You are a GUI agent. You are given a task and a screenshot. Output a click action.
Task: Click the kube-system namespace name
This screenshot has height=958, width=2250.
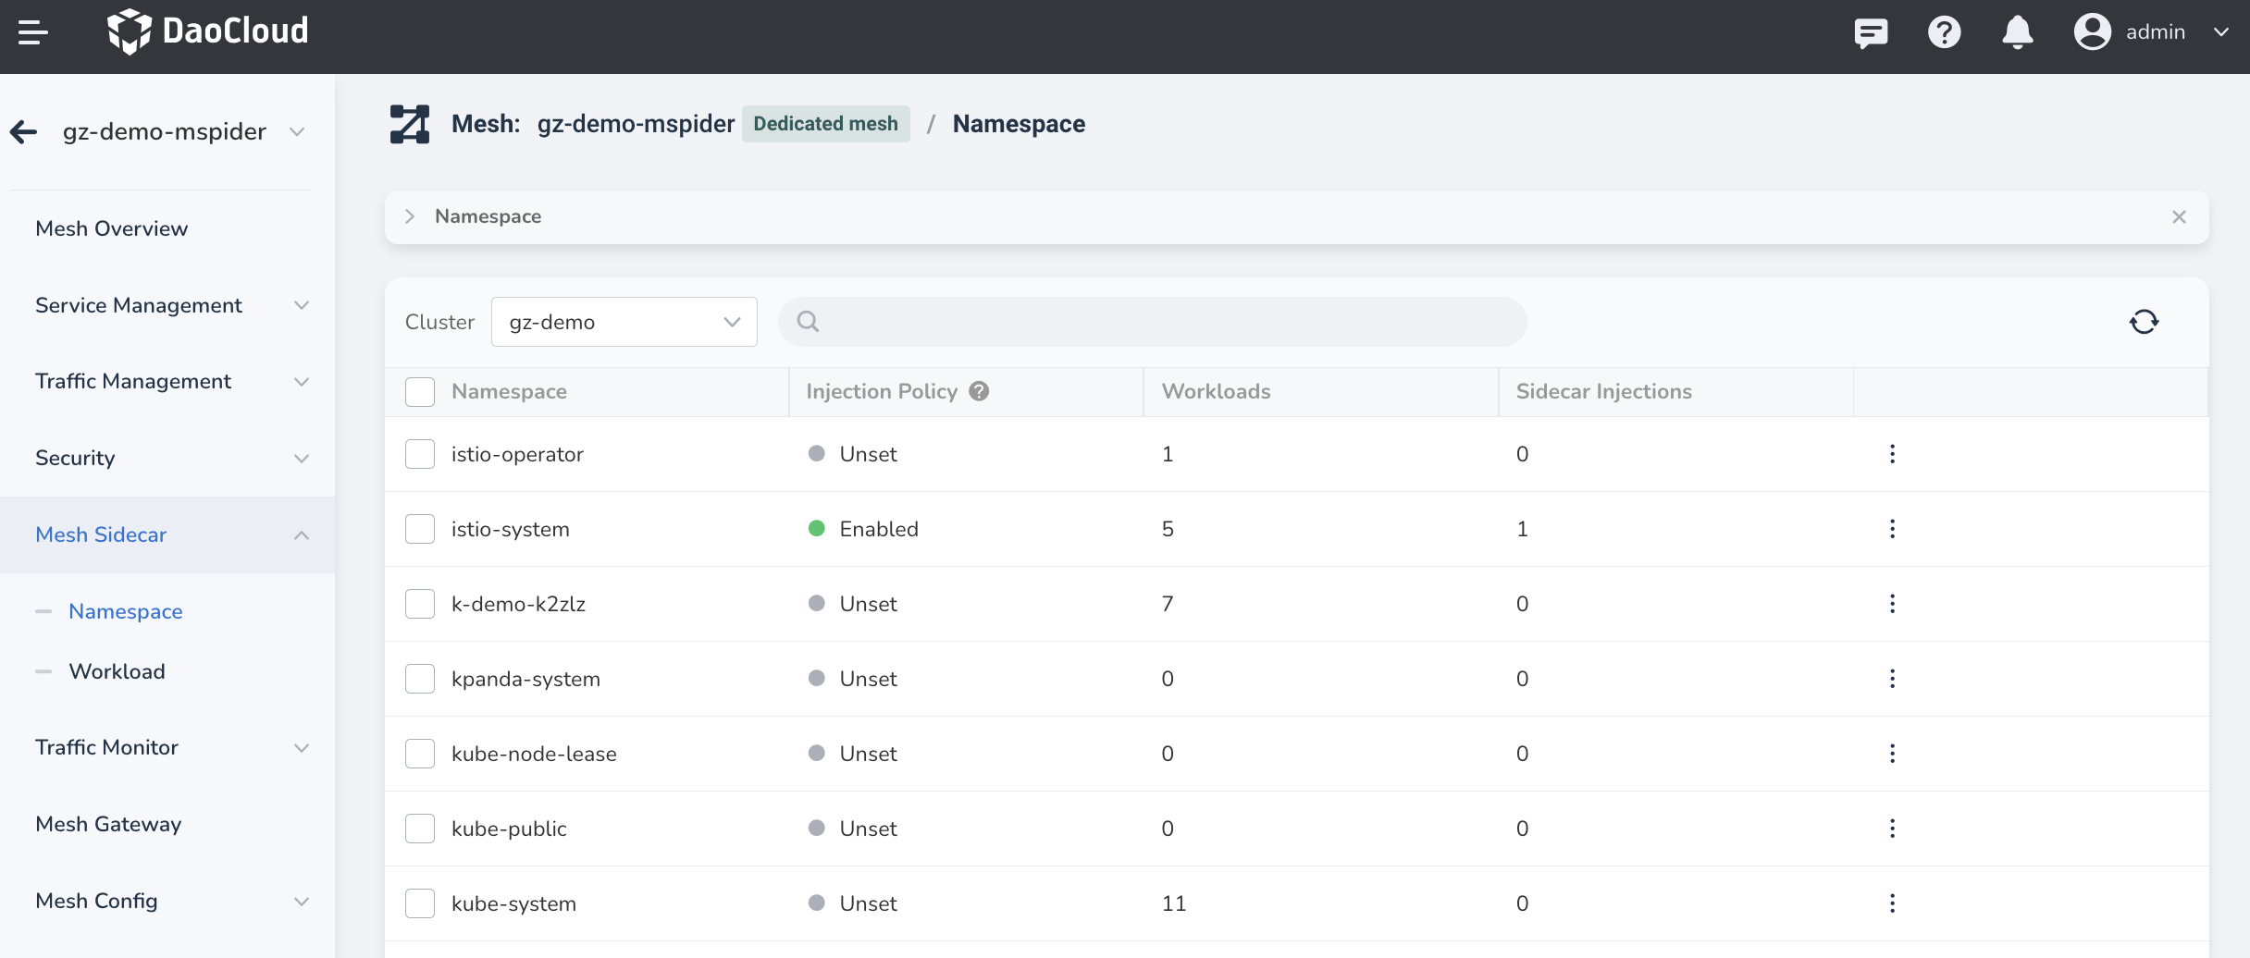tap(513, 903)
